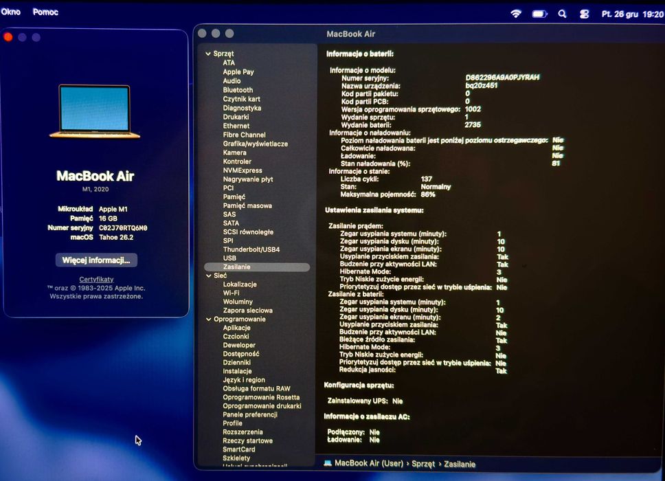Click the battery status icon in menu bar
Image resolution: width=665 pixels, height=481 pixels.
[x=539, y=14]
